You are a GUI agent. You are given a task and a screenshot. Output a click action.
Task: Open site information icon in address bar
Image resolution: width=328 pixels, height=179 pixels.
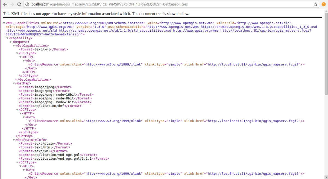[x=27, y=4]
